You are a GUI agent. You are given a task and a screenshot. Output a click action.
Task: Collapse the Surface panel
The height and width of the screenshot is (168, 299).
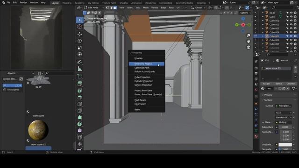pos(268,100)
